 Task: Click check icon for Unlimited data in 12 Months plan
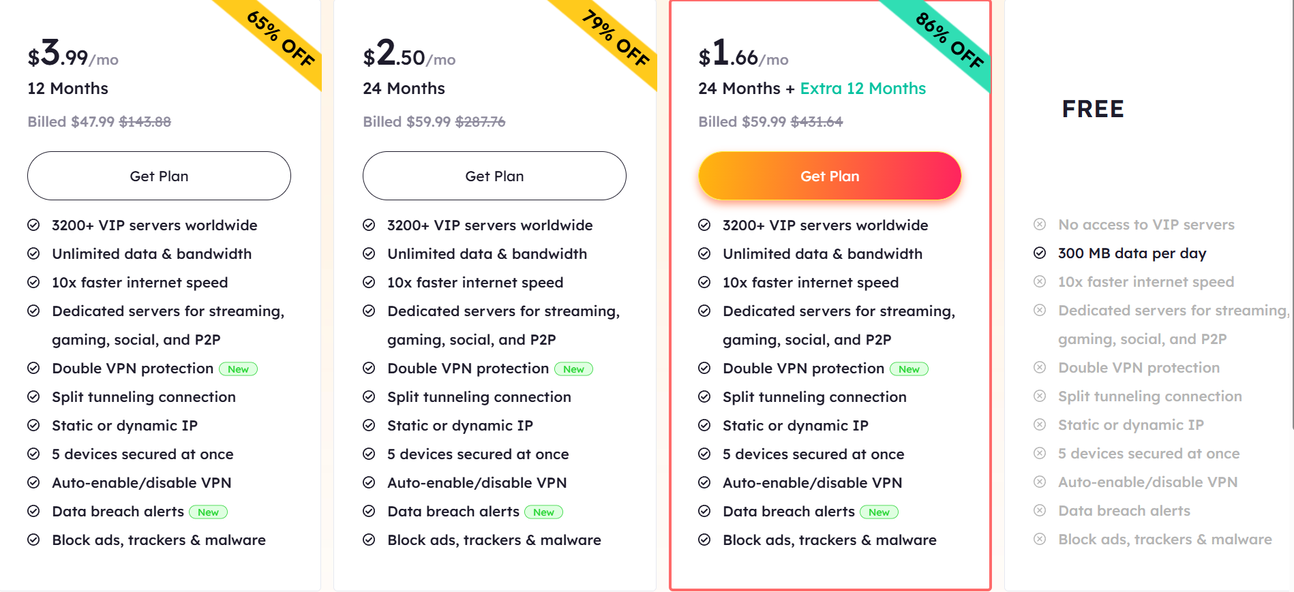pos(33,254)
